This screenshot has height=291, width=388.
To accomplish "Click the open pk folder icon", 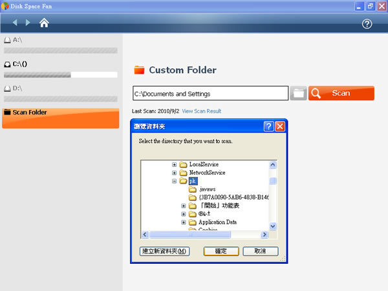I will [x=183, y=181].
